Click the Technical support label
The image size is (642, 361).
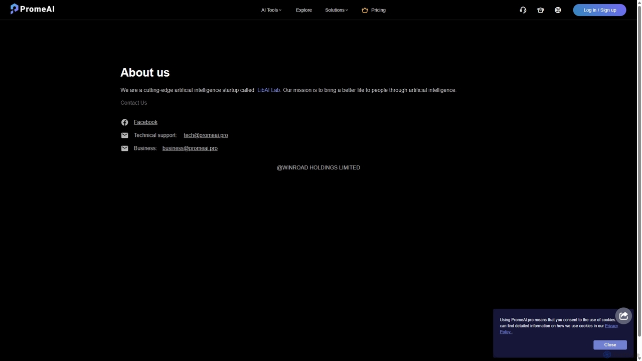click(x=155, y=135)
